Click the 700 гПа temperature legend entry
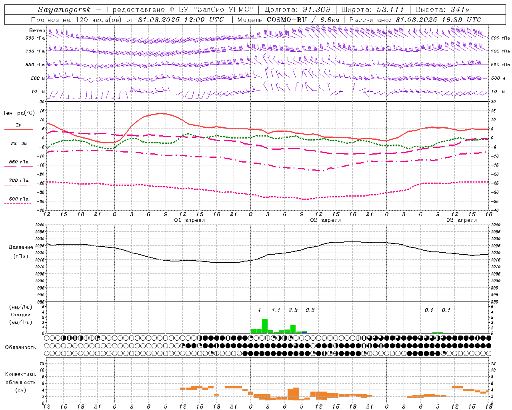Screen dimensions: 512x410 click(x=18, y=181)
